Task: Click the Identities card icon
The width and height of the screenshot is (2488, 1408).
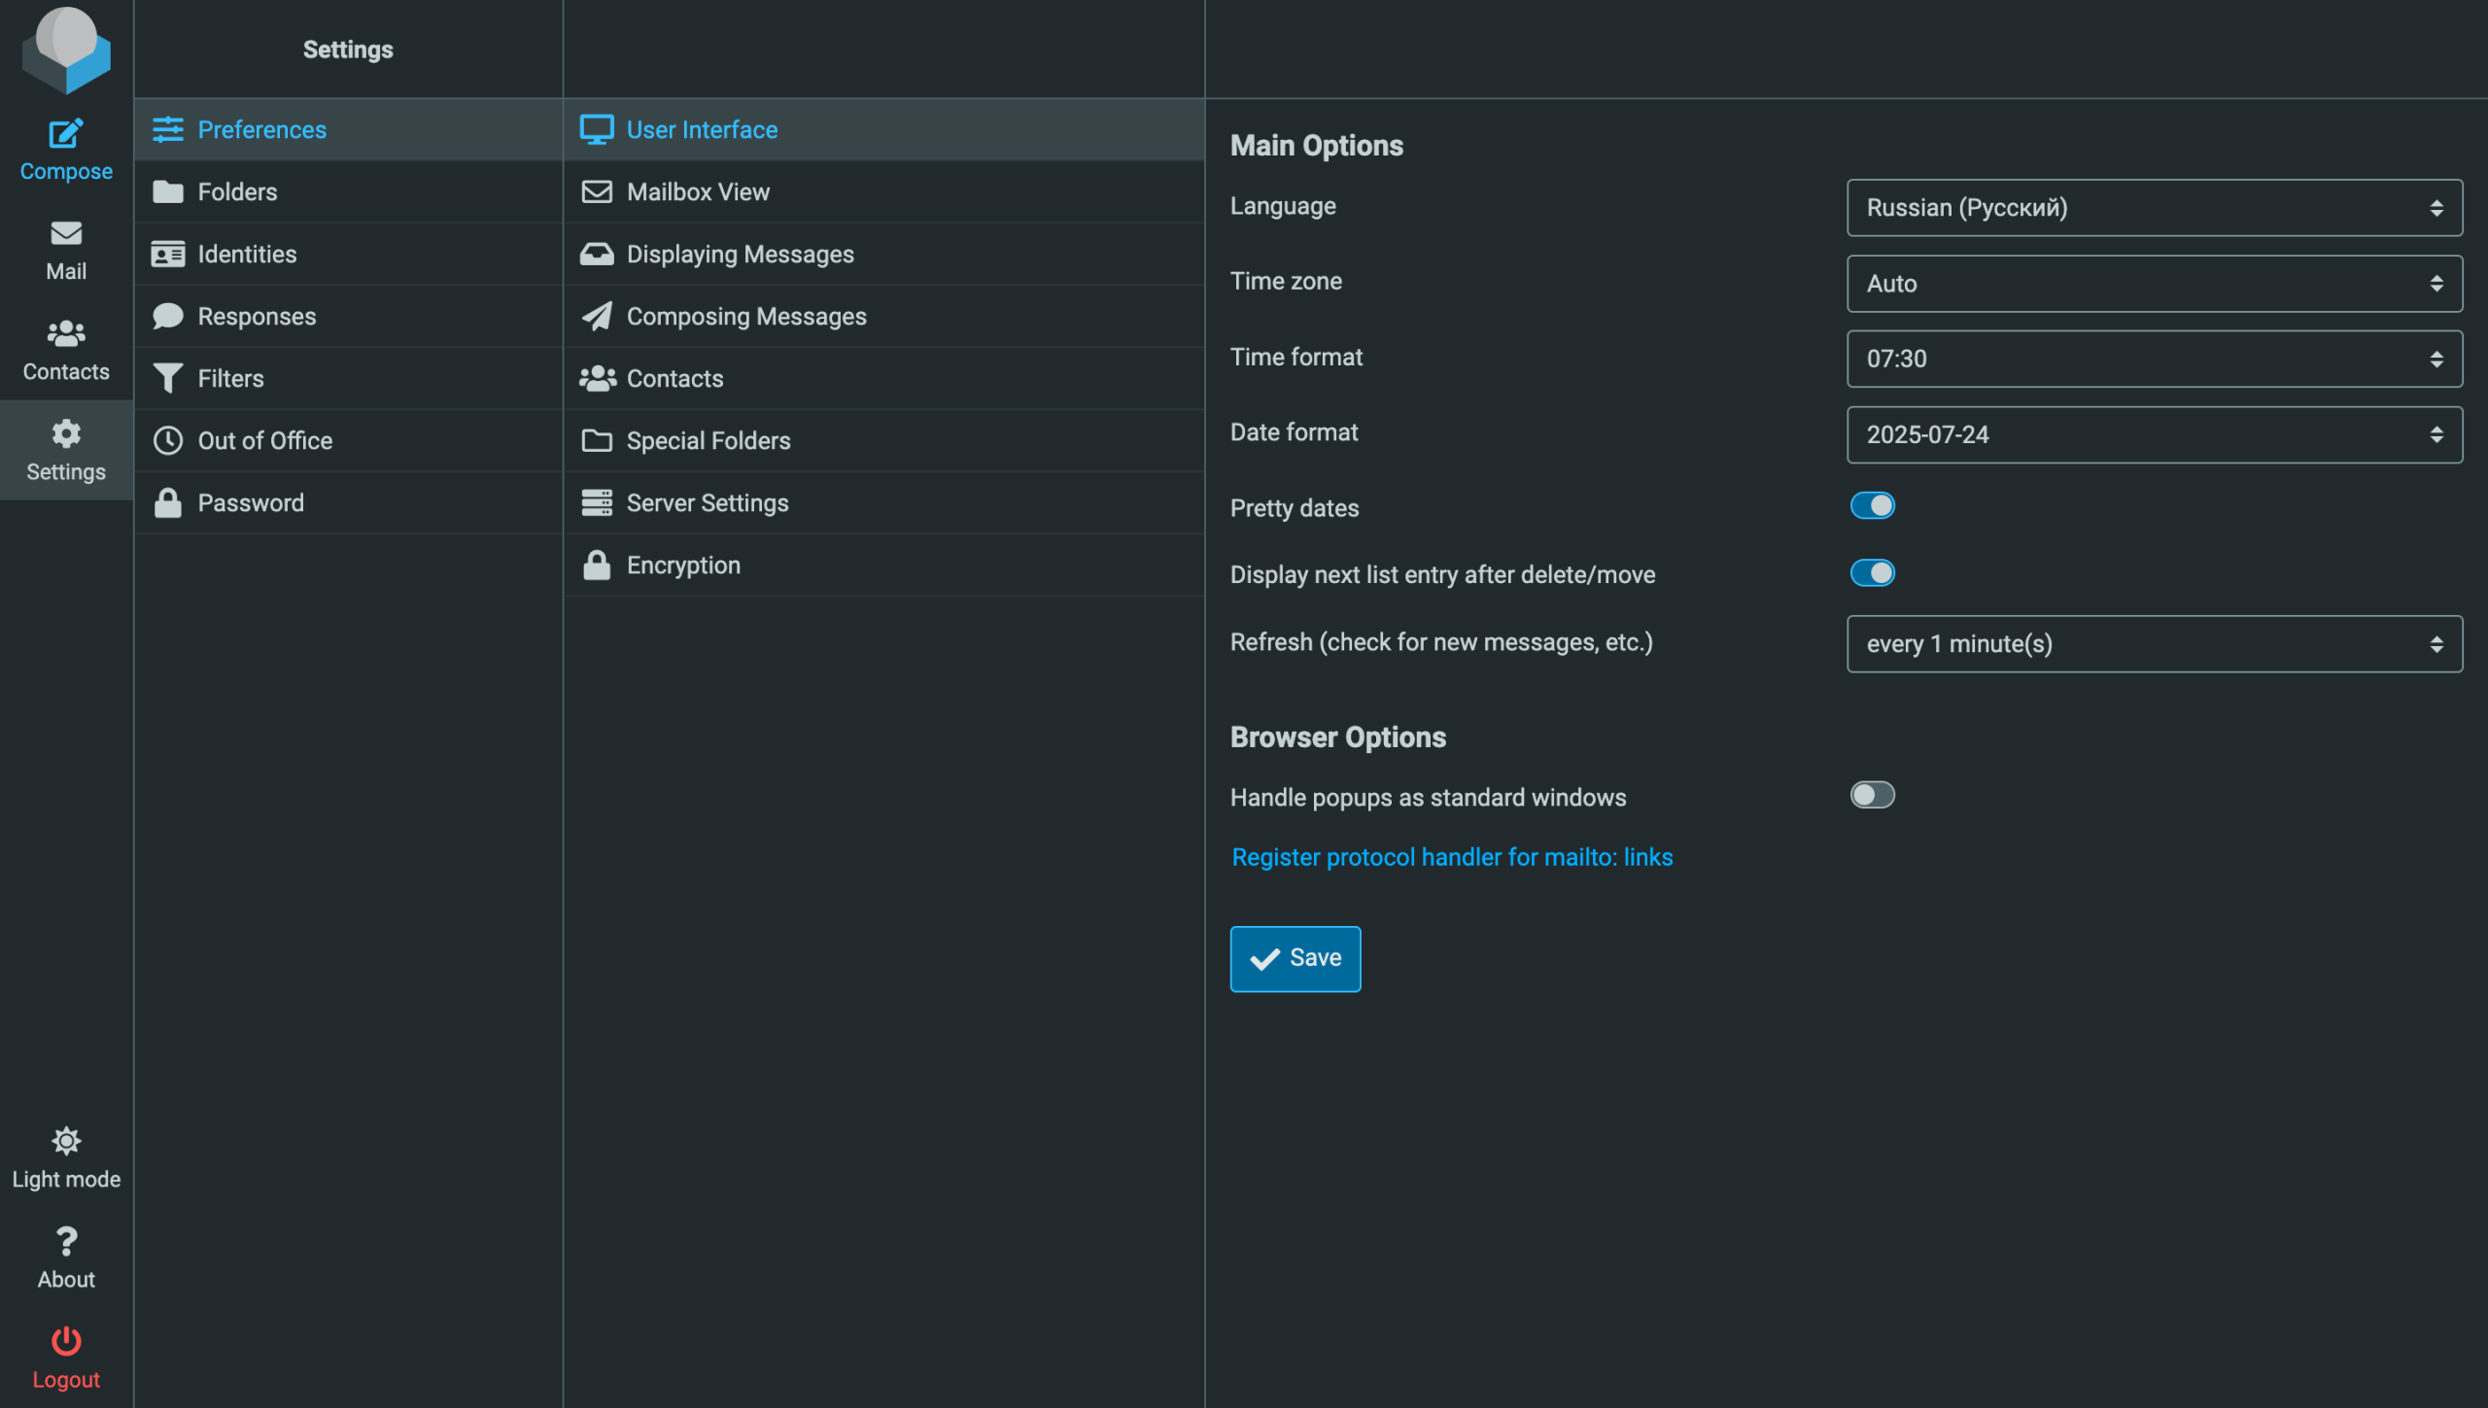Action: (168, 254)
